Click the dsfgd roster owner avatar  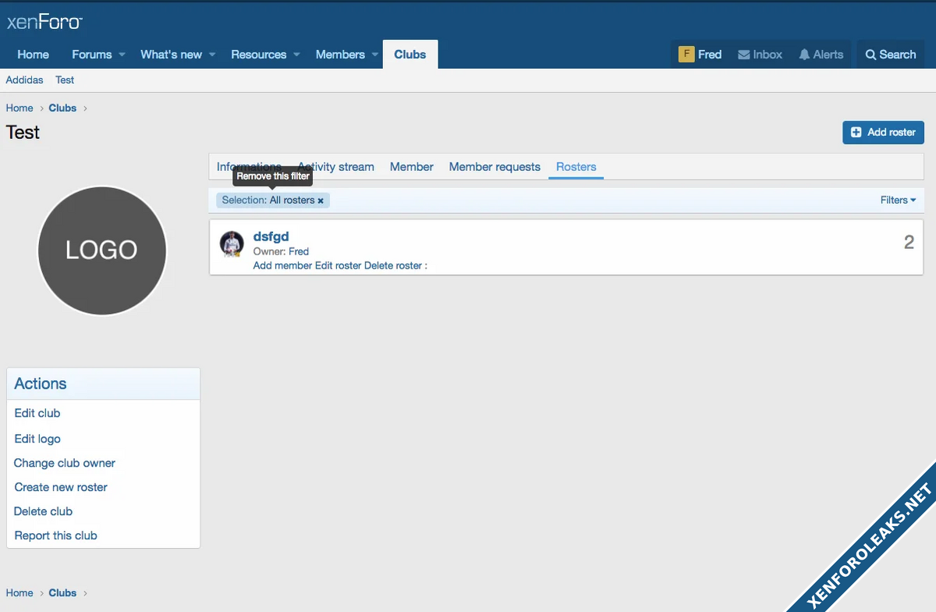coord(232,244)
